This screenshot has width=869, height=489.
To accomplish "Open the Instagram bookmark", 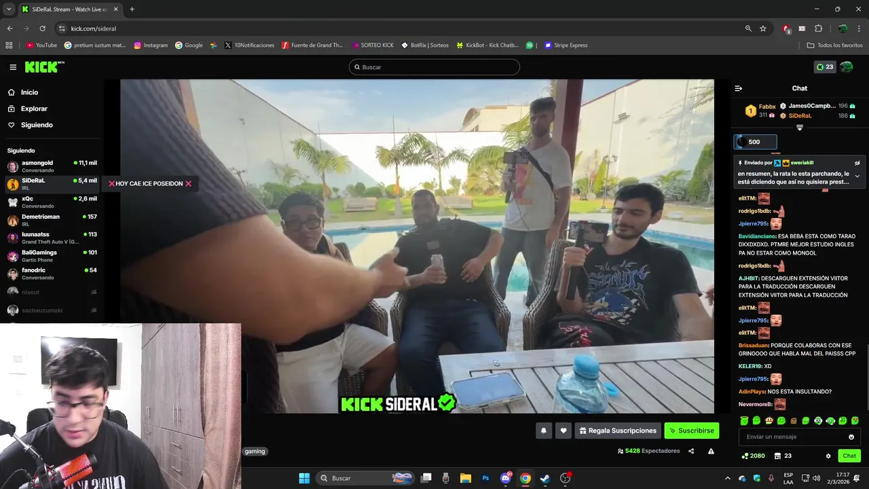I will click(151, 46).
